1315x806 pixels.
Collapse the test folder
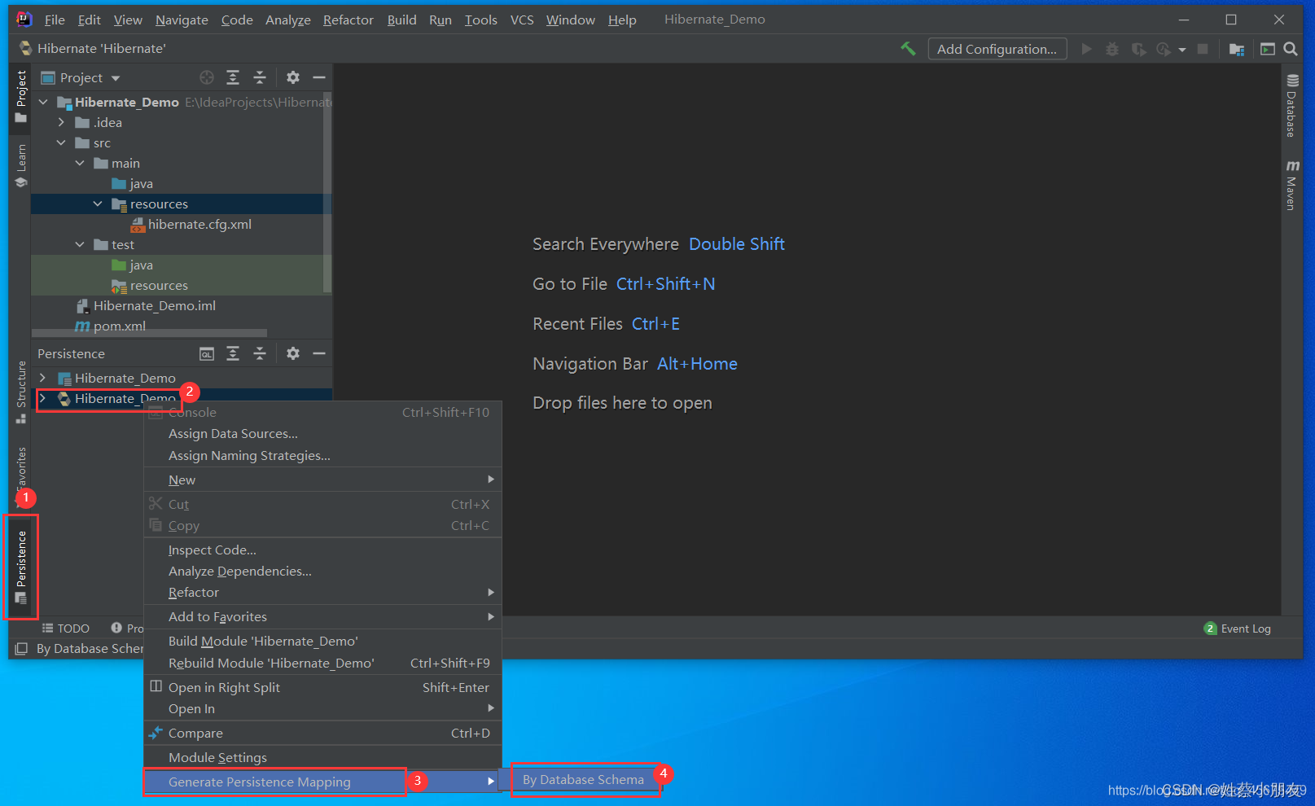point(80,244)
